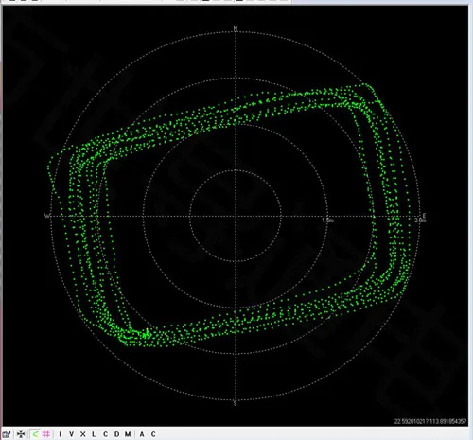
Task: Click the 'L' toolbar button
Action: [x=94, y=434]
